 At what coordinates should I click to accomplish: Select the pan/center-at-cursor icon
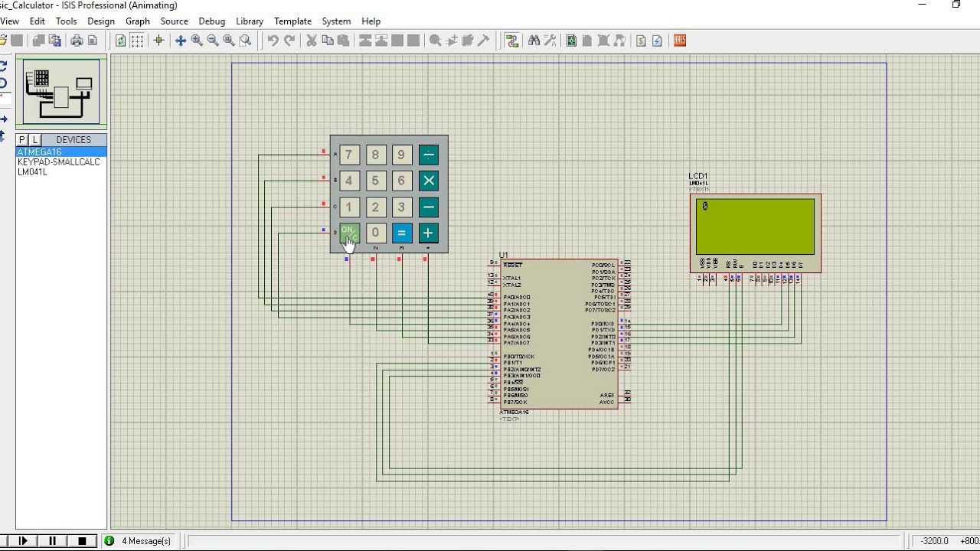click(181, 41)
